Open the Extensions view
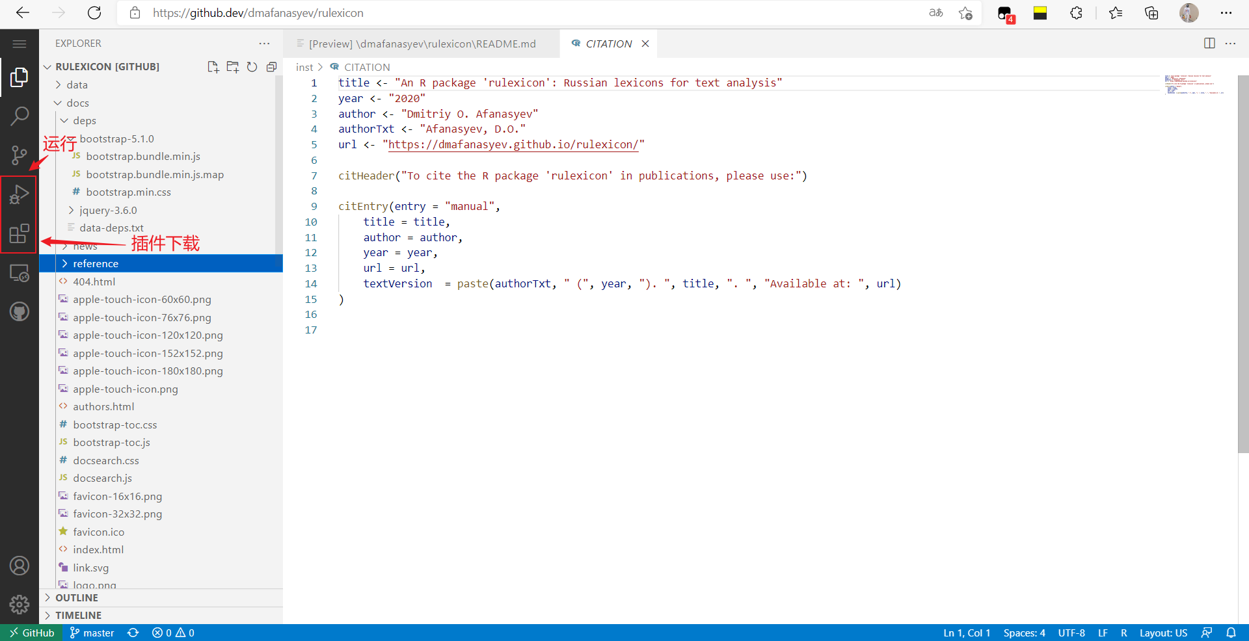This screenshot has width=1249, height=641. point(20,233)
